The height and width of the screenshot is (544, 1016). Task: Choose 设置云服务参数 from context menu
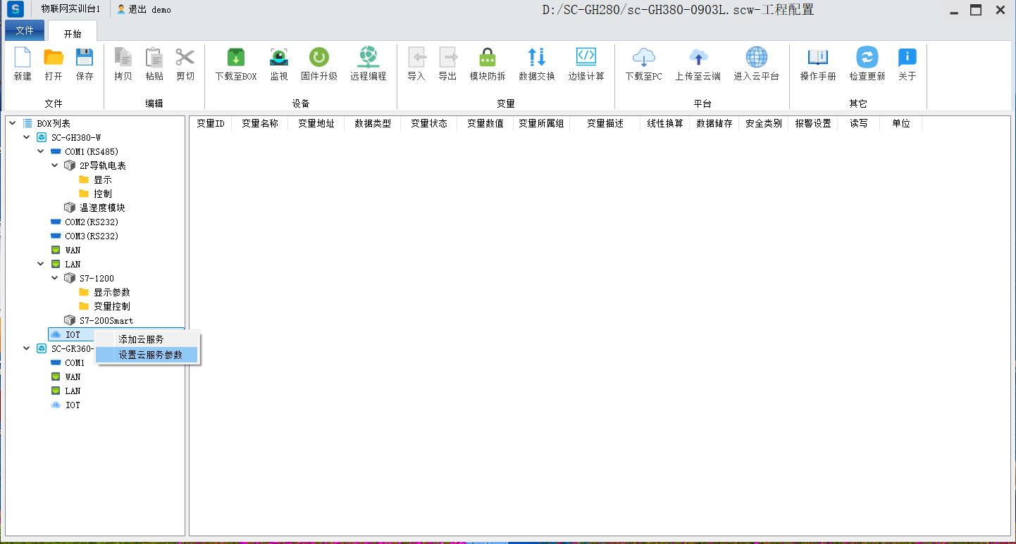click(150, 355)
